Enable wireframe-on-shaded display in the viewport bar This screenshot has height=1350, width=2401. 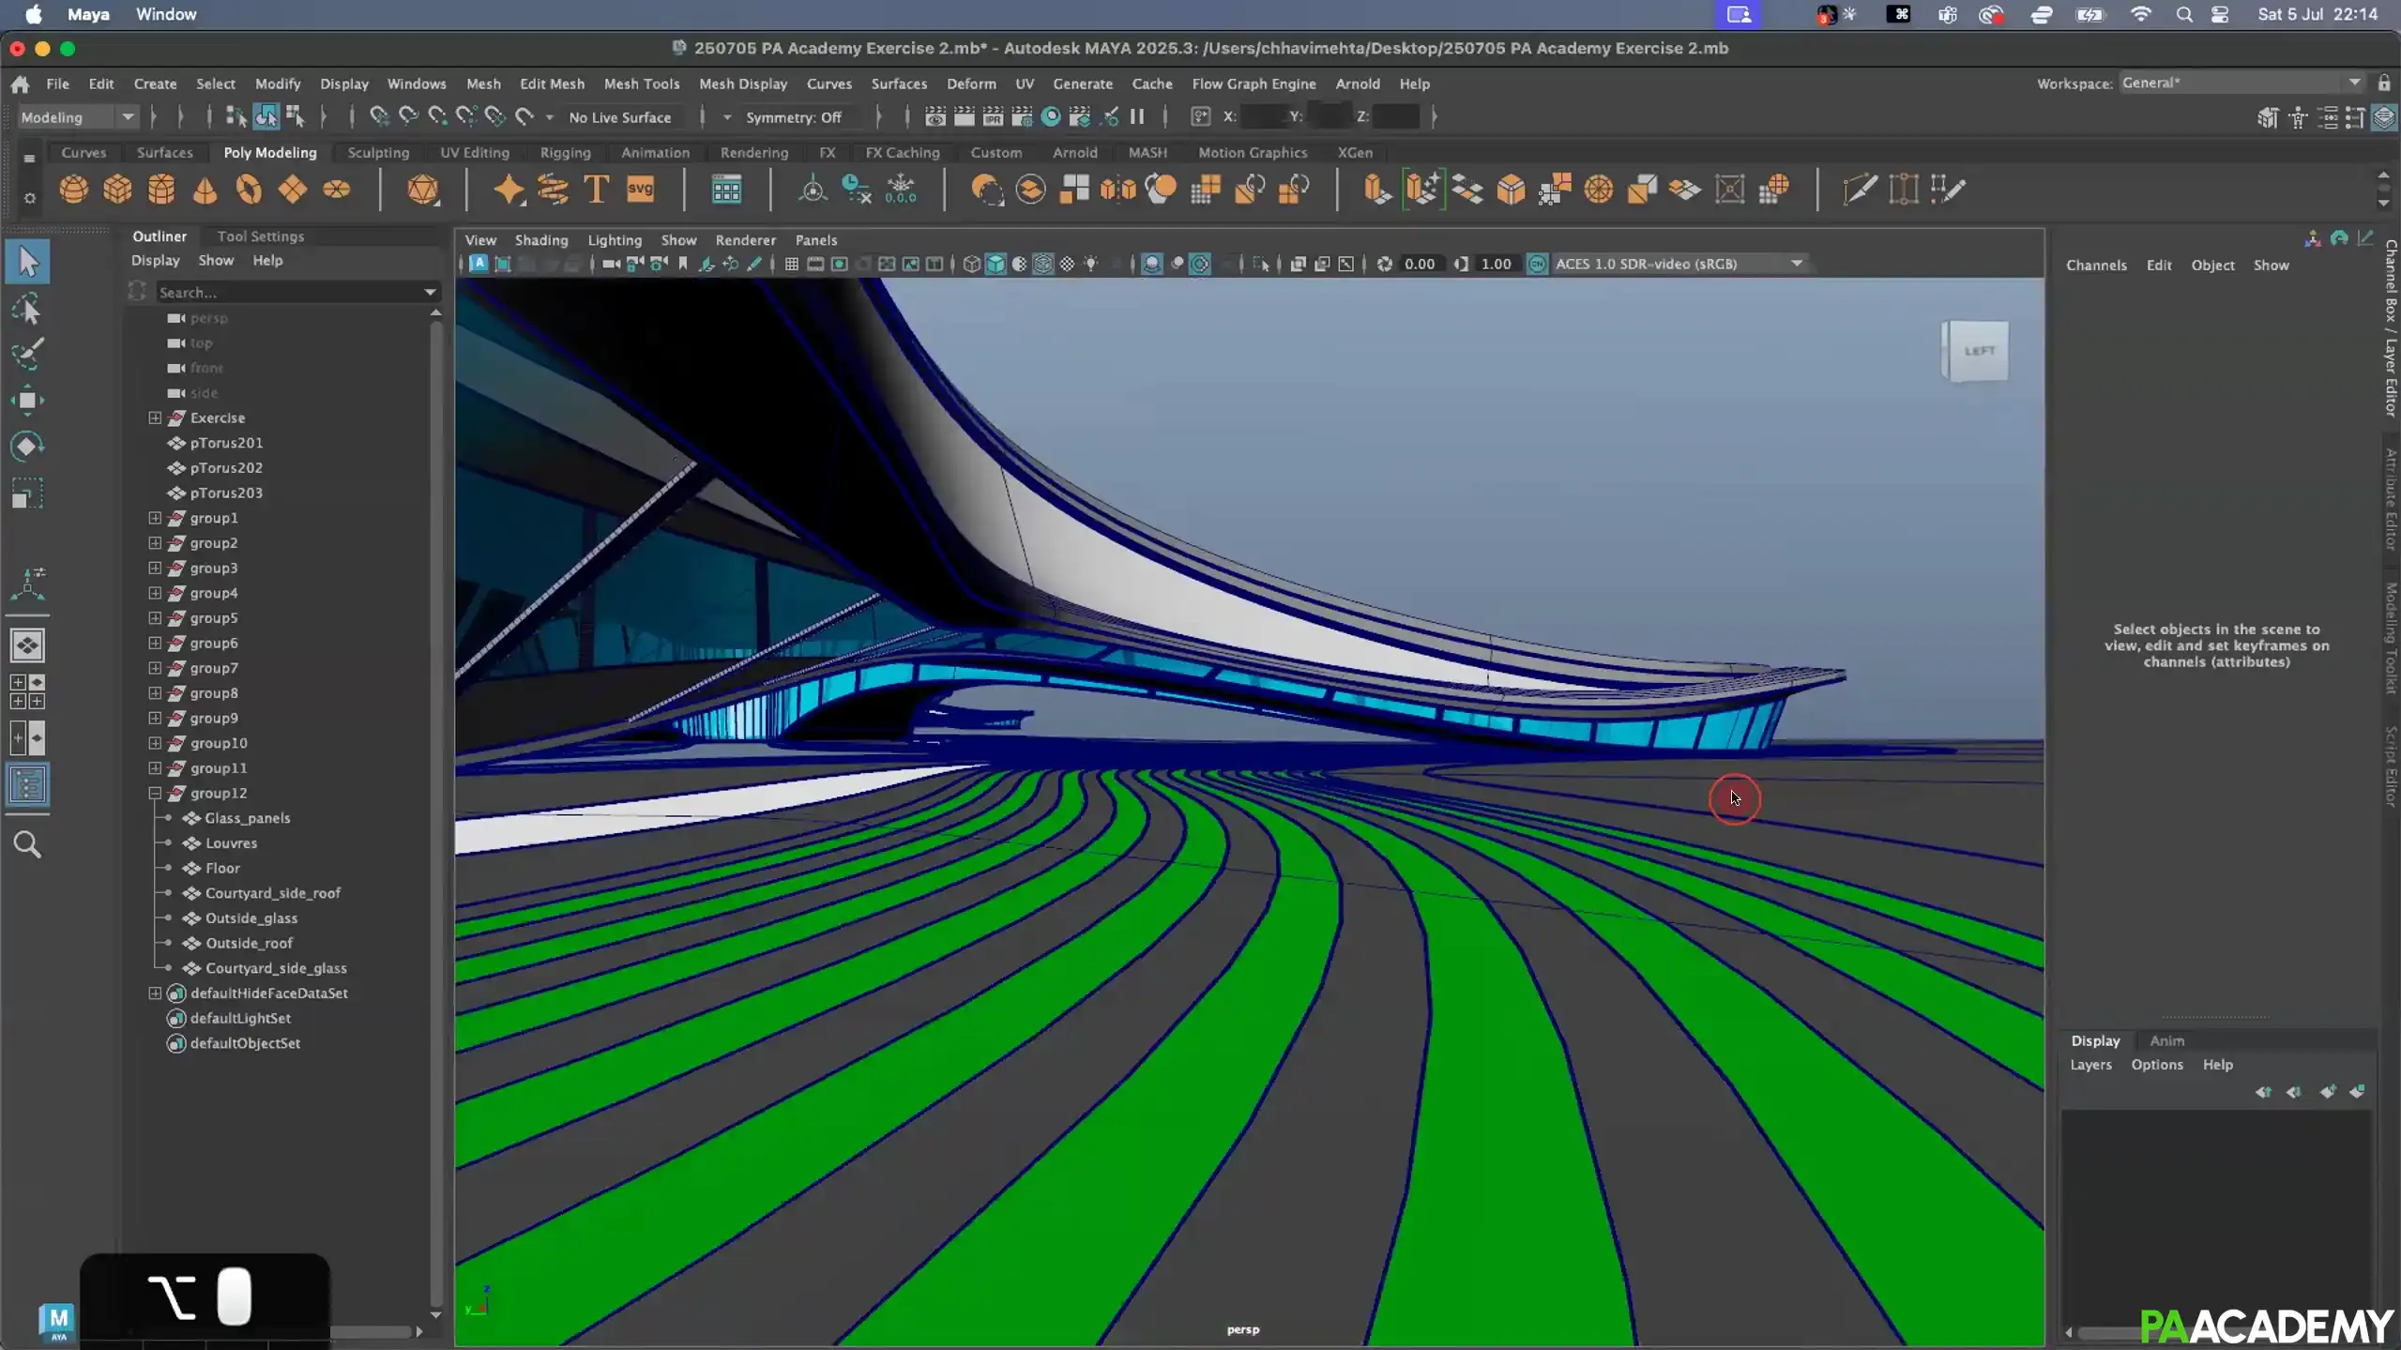pyautogui.click(x=1041, y=264)
